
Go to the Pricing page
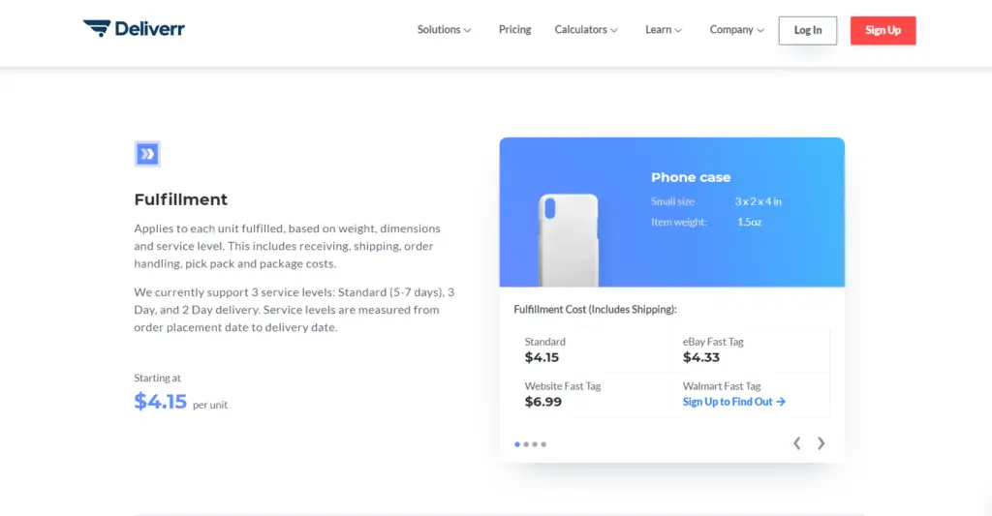click(x=514, y=30)
